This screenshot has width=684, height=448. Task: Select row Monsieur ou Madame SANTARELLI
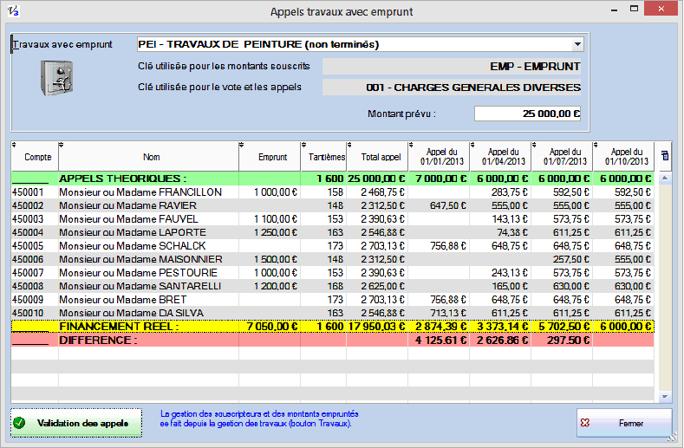[x=332, y=286]
